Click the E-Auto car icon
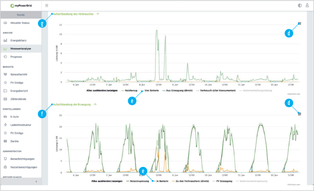This screenshot has width=314, height=191. coord(5,116)
